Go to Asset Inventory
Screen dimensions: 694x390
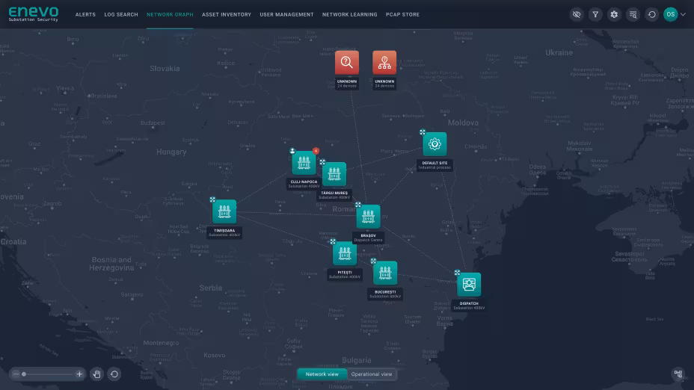226,15
